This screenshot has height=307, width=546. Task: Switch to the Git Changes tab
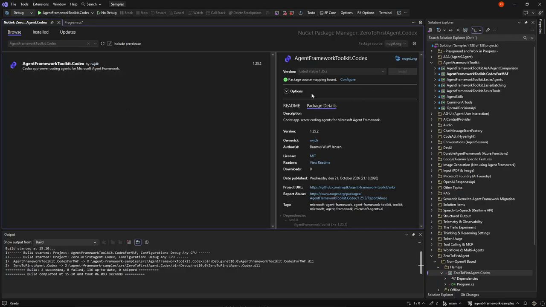[x=470, y=295]
